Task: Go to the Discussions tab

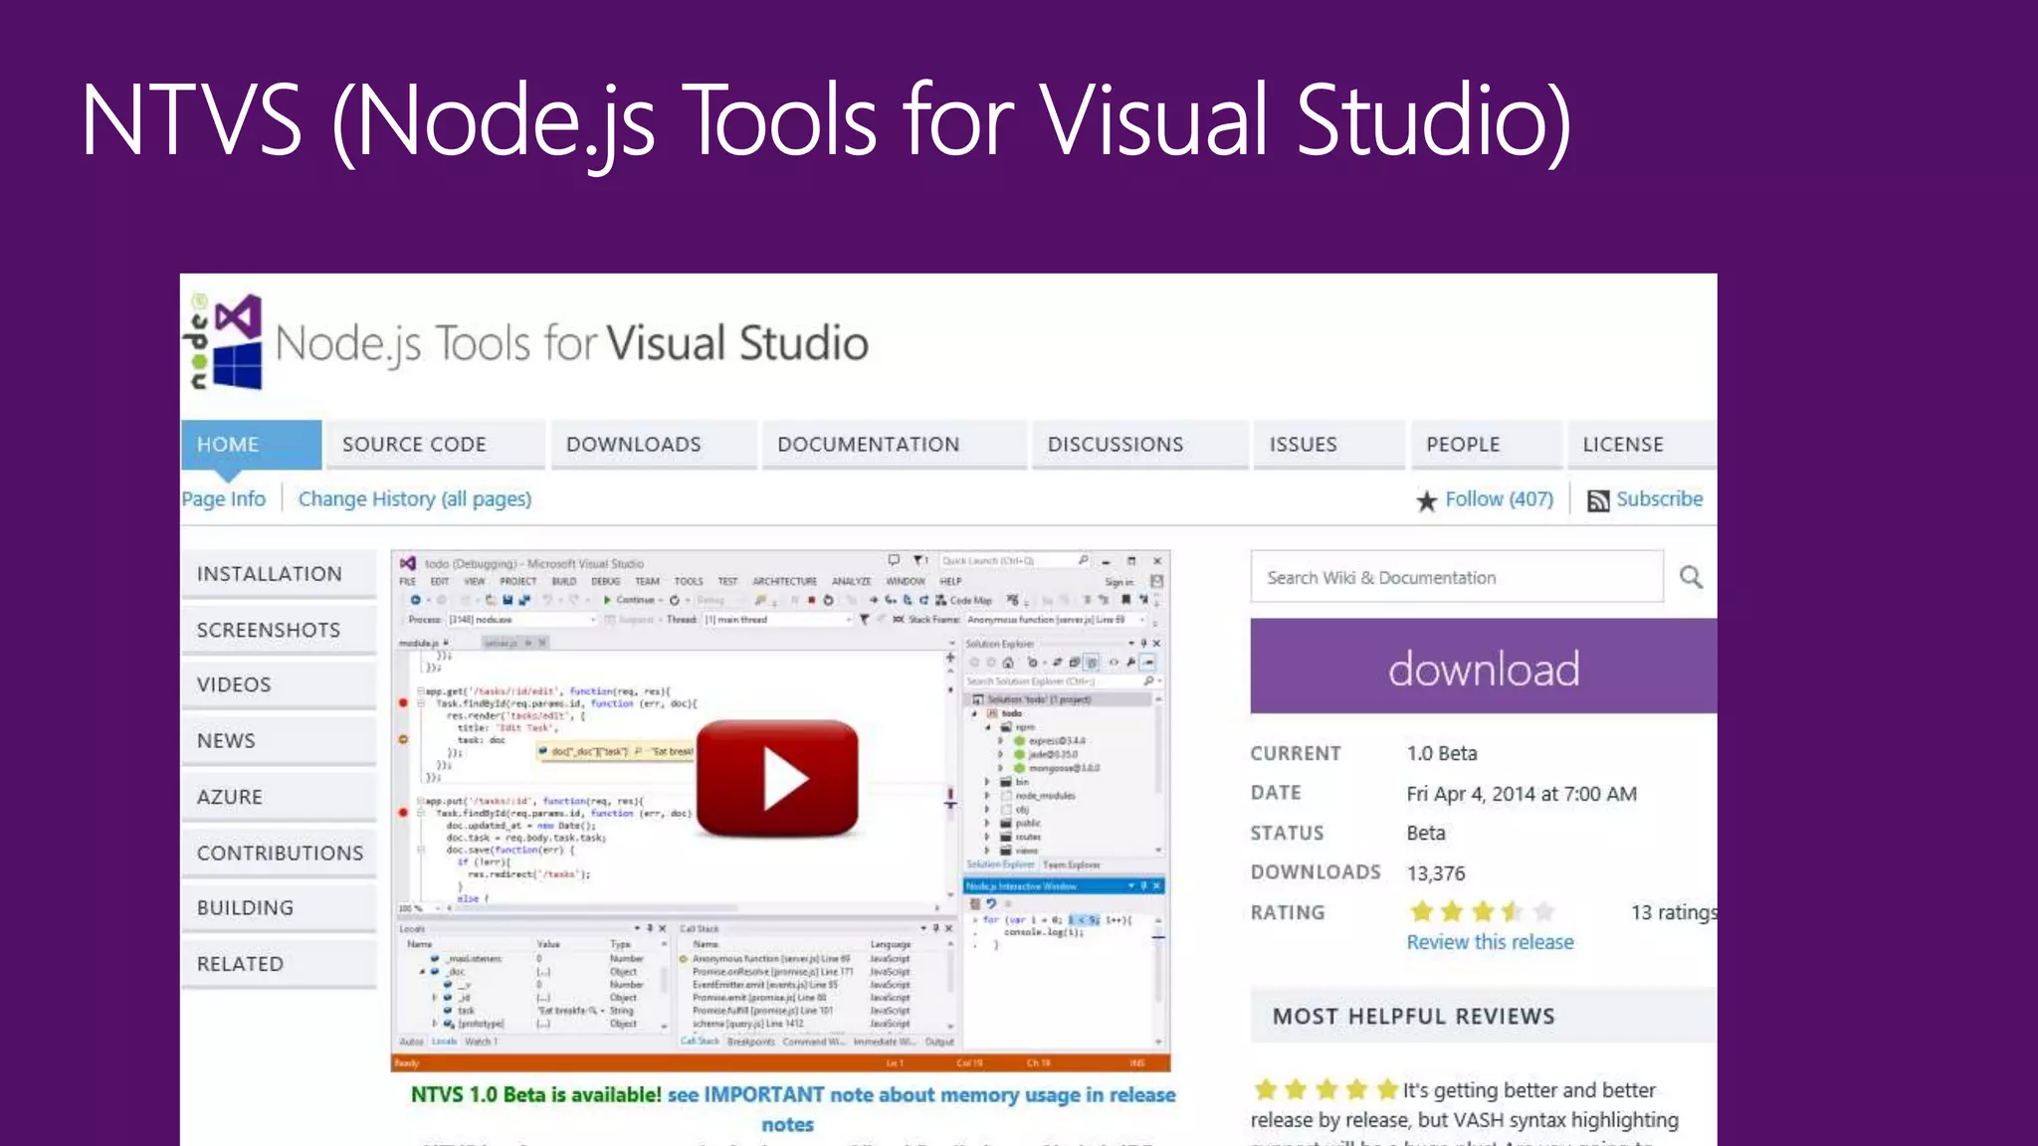Action: (1115, 445)
